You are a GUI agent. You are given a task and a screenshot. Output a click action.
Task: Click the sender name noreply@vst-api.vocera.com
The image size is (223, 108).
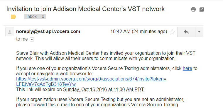[48, 32]
